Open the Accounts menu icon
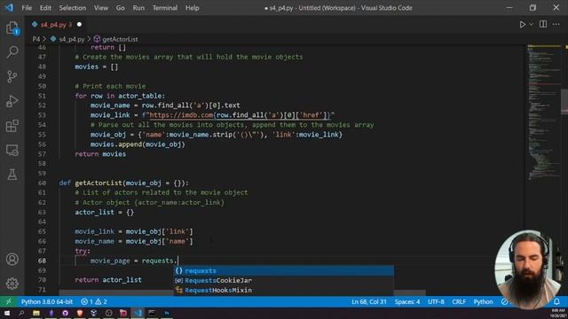The image size is (568, 319). (12, 260)
